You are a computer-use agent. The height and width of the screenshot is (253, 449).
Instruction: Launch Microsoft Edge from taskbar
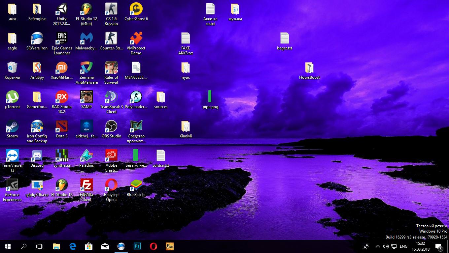point(73,246)
